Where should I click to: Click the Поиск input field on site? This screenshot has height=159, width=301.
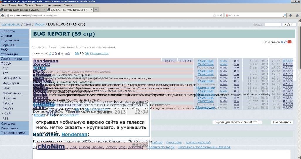point(273,25)
